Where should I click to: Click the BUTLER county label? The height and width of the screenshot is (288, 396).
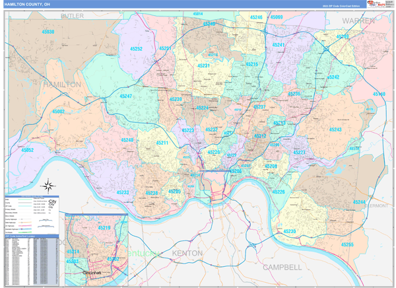73,15
